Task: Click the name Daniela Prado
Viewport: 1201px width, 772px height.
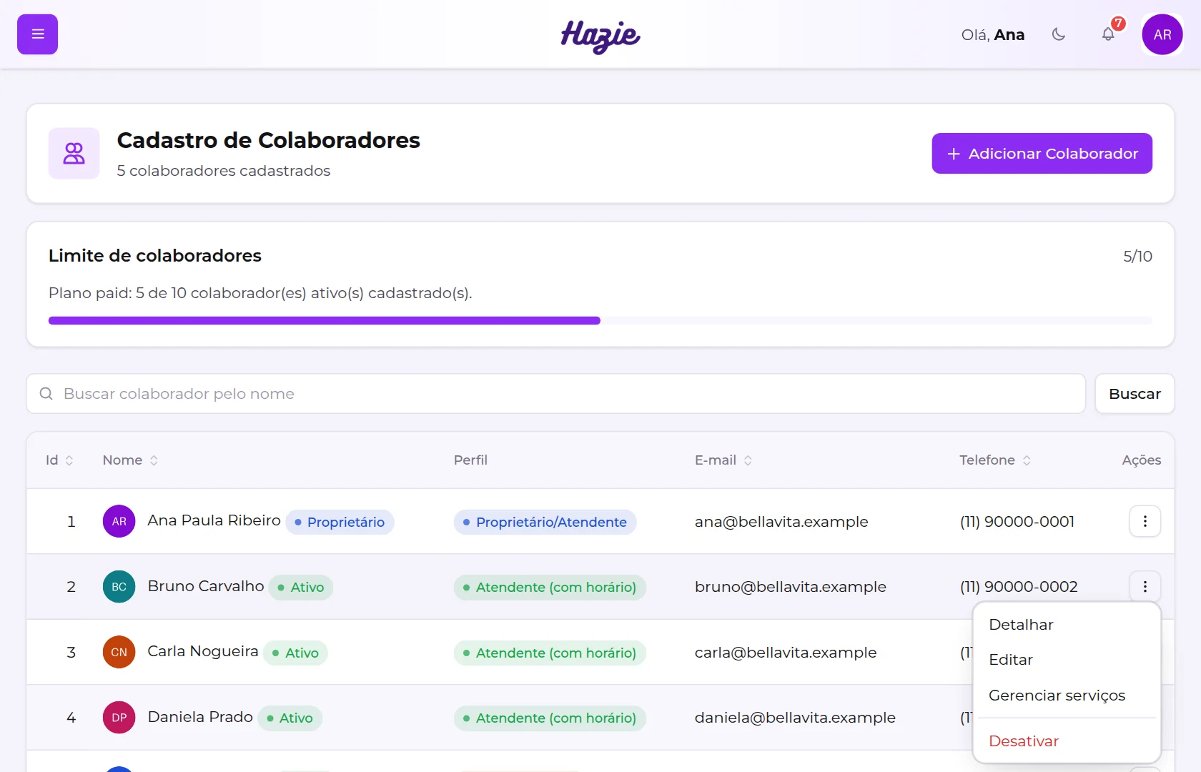Action: point(200,717)
